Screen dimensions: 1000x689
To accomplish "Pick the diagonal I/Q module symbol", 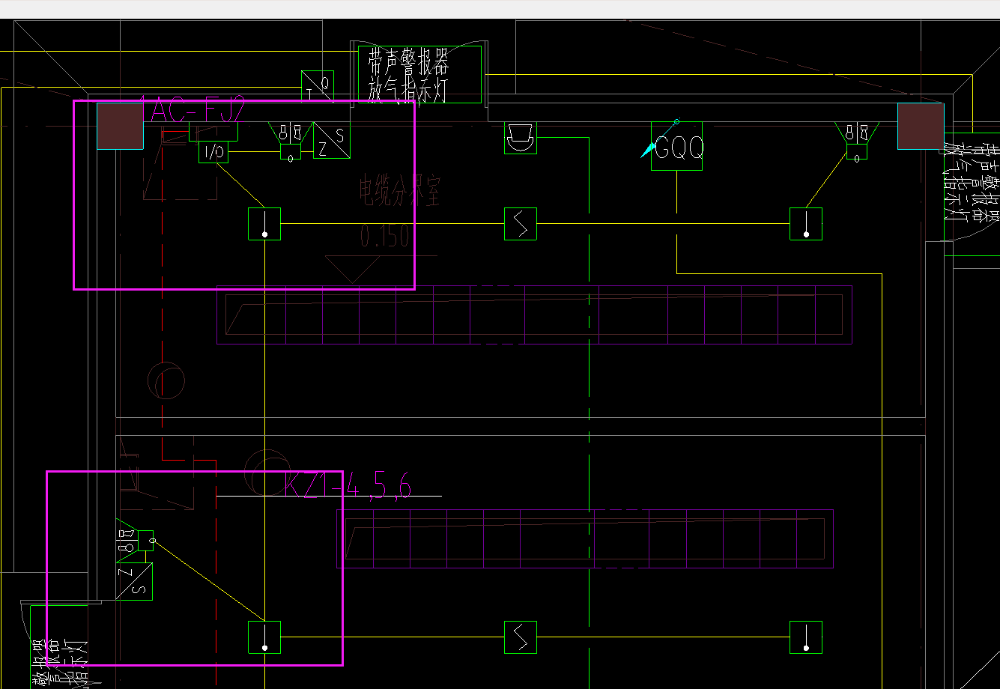I will (318, 86).
